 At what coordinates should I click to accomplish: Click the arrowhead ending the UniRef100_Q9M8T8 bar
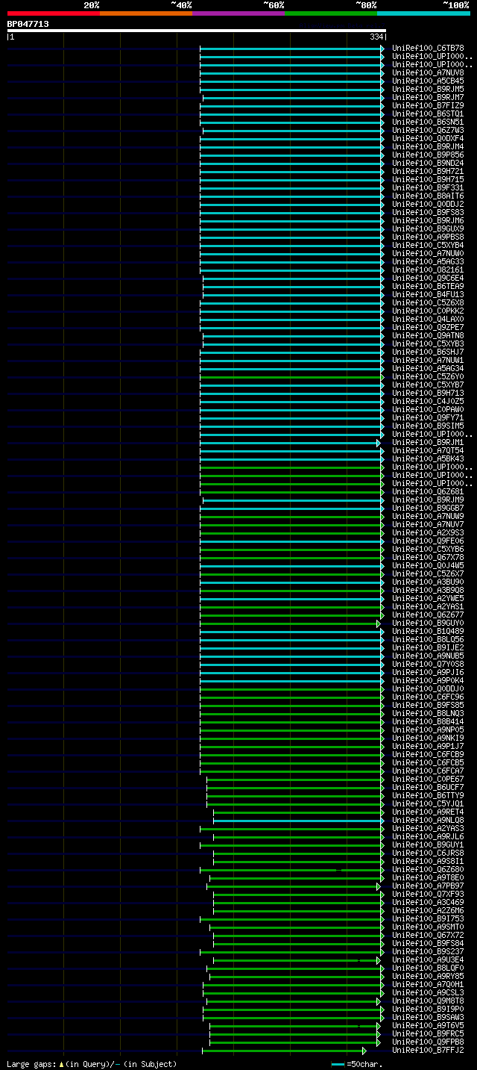379,1001
